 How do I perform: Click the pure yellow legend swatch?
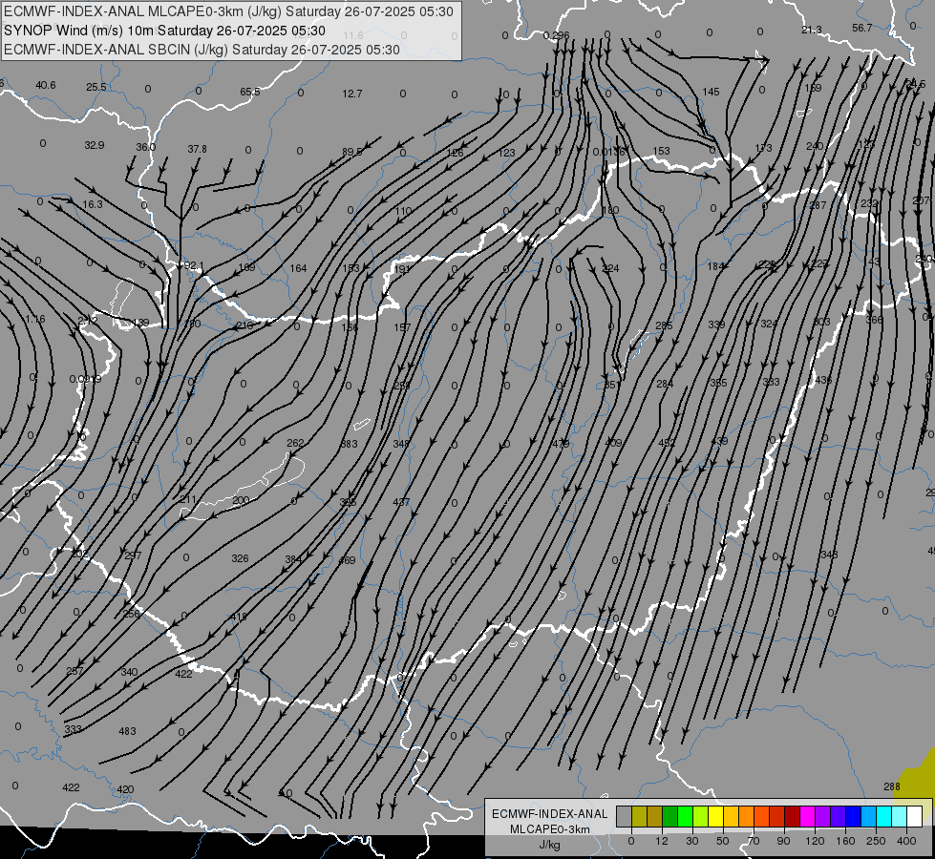point(715,817)
